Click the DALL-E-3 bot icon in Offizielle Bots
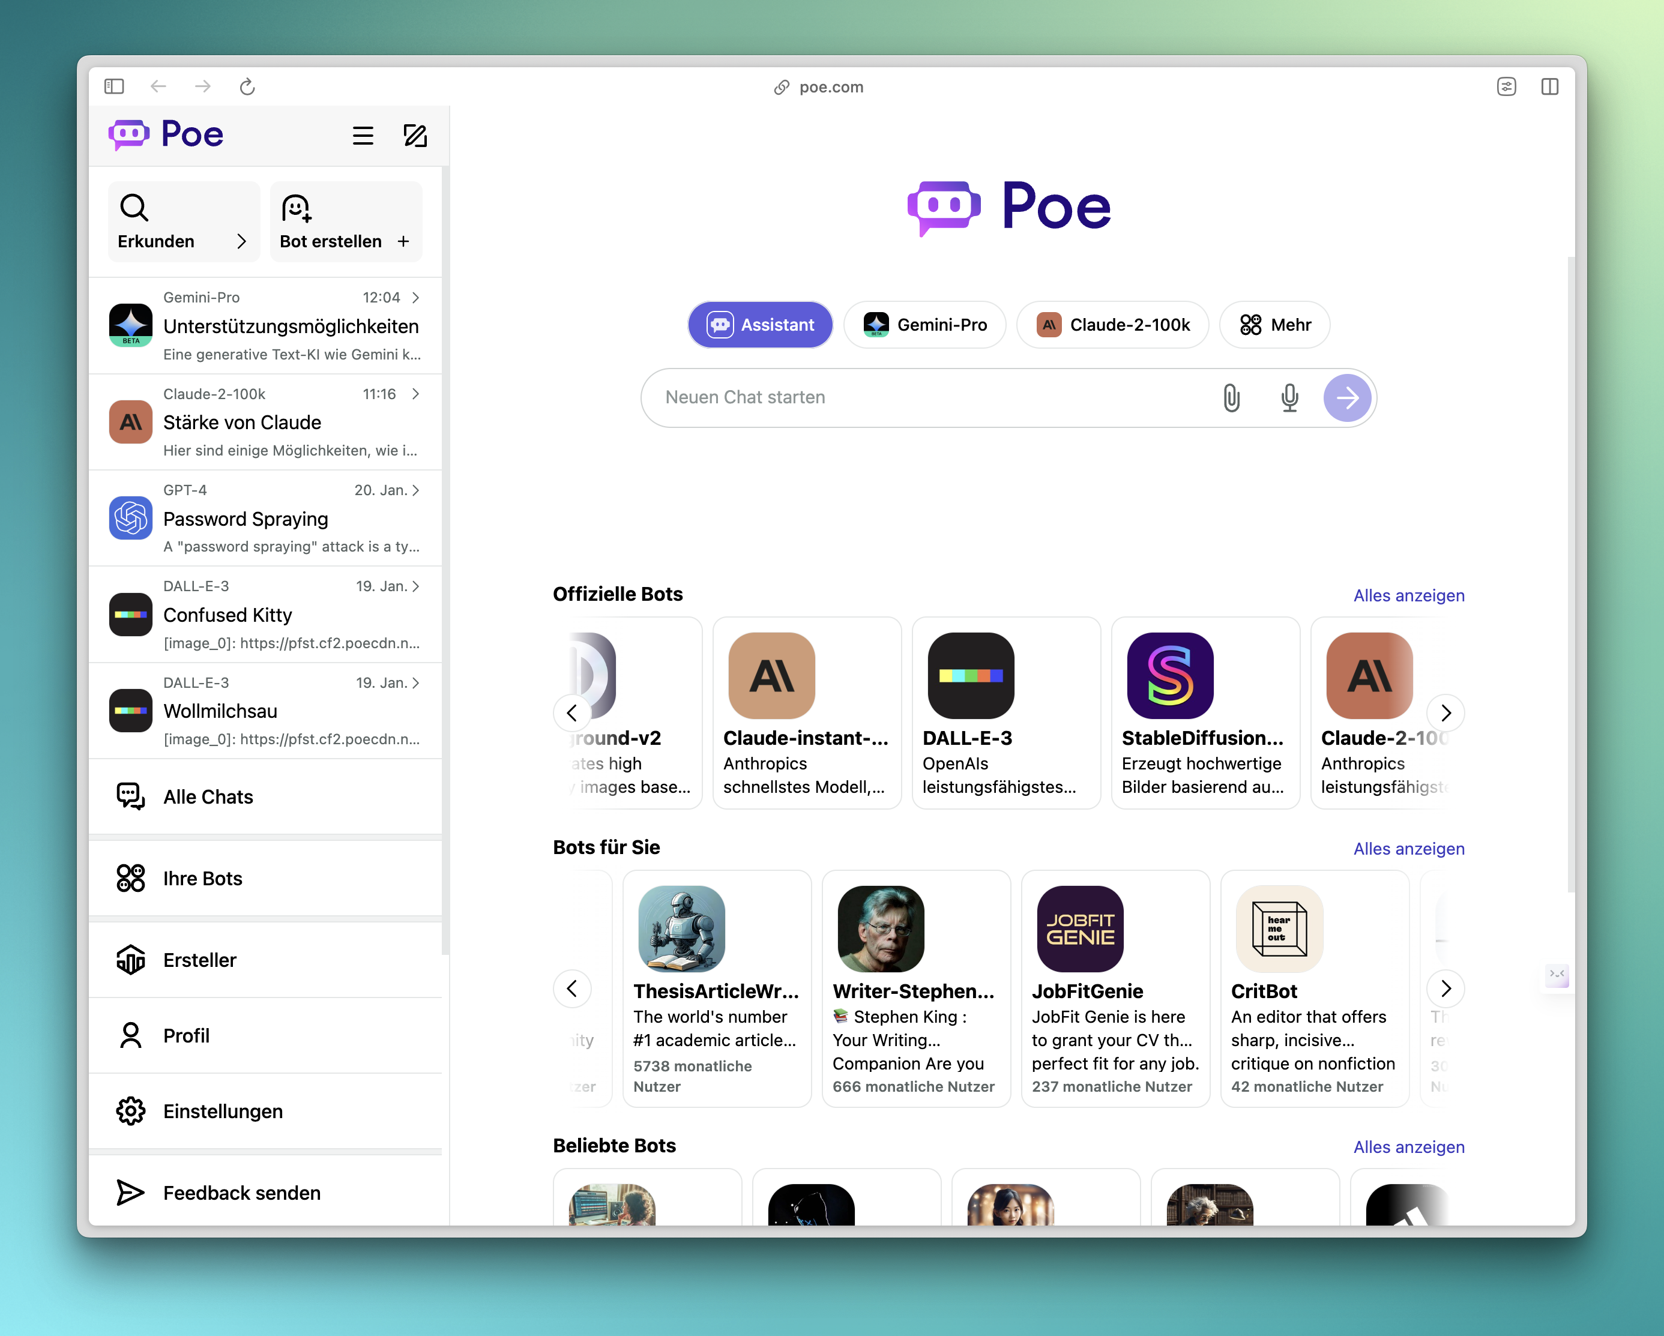 [970, 675]
